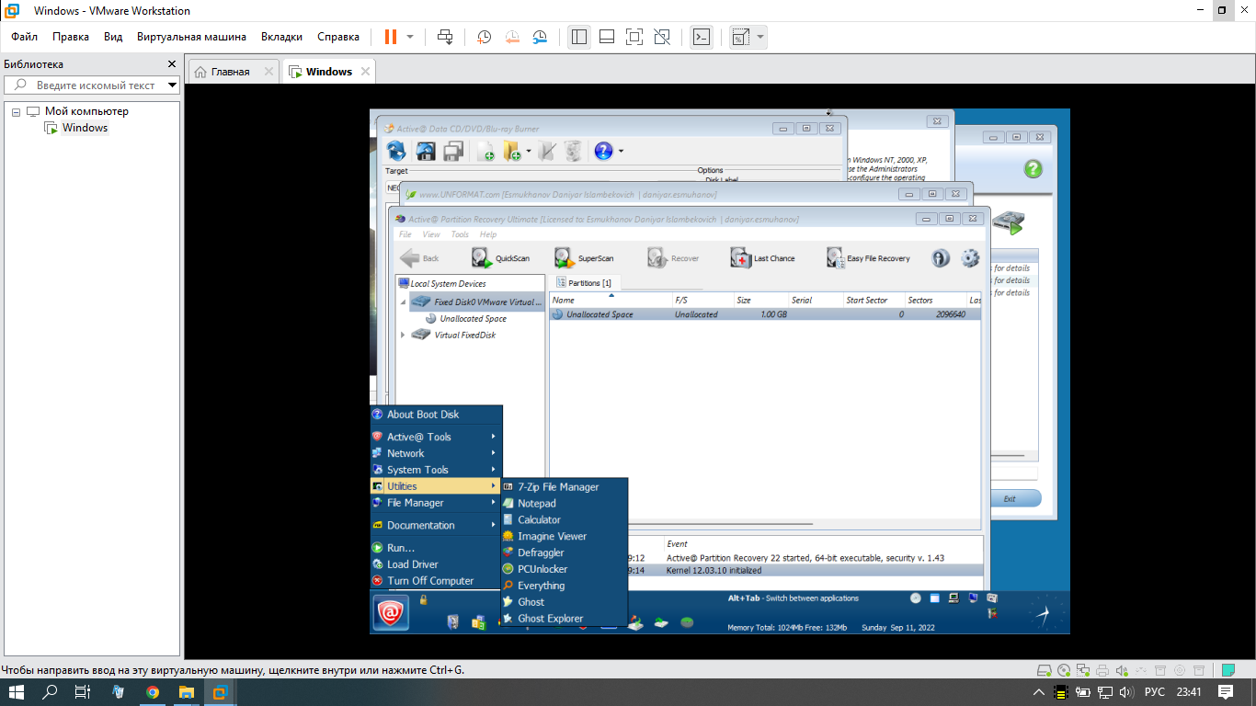Toggle the thumbnail bar view icon
Image resolution: width=1256 pixels, height=706 pixels.
pyautogui.click(x=607, y=37)
